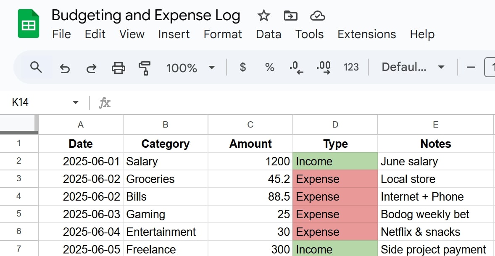This screenshot has width=495, height=256.
Task: Increase decimal places
Action: (x=323, y=68)
